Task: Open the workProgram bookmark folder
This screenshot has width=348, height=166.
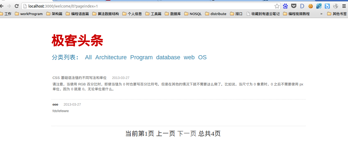Action: pos(29,14)
